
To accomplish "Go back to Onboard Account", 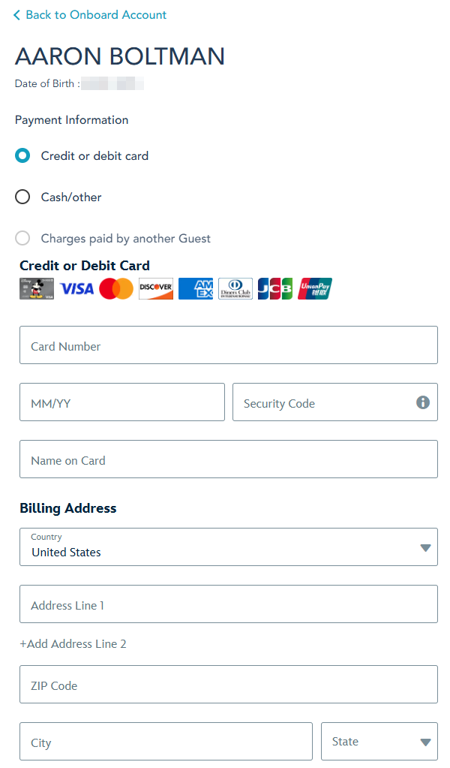I will [90, 15].
